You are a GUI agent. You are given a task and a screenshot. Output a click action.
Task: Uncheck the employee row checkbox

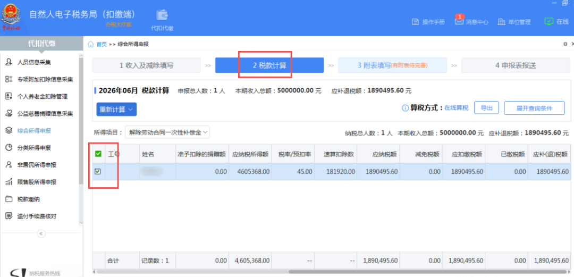98,171
